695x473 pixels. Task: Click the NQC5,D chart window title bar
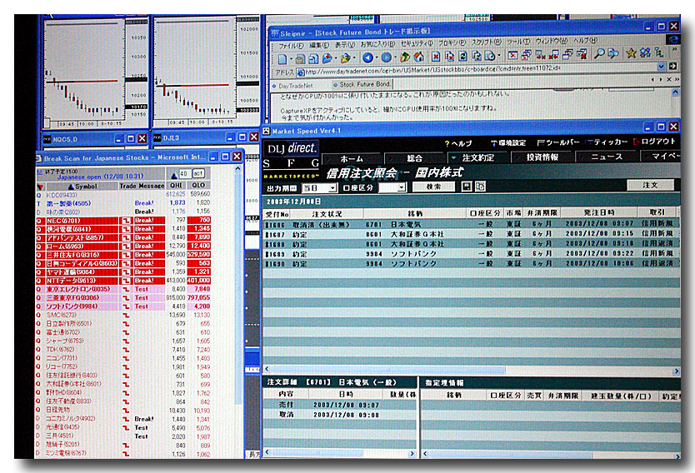coord(95,138)
